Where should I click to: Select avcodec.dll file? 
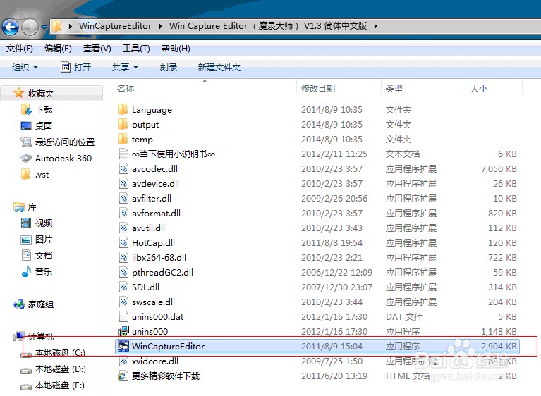[x=148, y=169]
